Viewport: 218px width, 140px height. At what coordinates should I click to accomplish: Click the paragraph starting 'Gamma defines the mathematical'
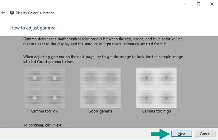[103, 41]
